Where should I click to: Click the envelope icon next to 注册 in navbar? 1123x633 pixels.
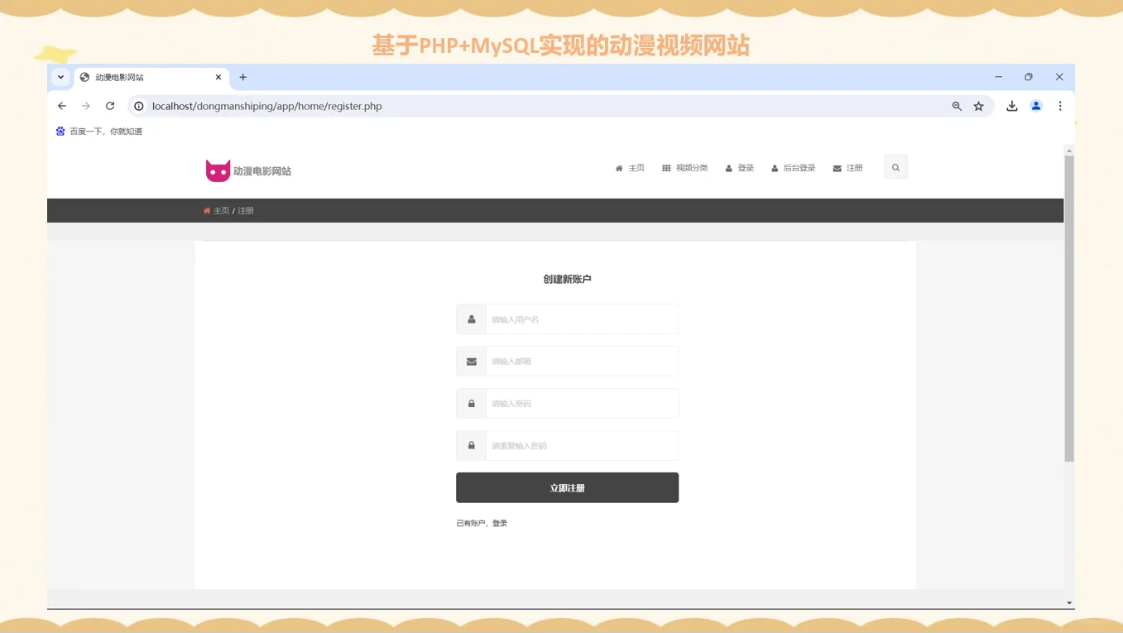coord(836,167)
